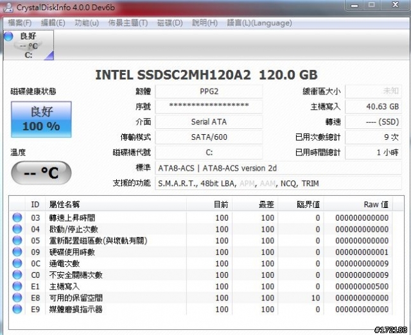
Task: Click the drive letter field showing C:
Action: [x=209, y=152]
